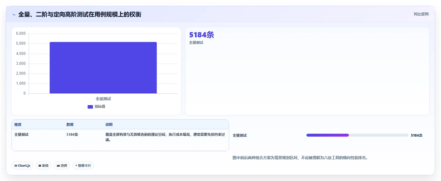Click the icon inside Chart.js tag

[16, 166]
